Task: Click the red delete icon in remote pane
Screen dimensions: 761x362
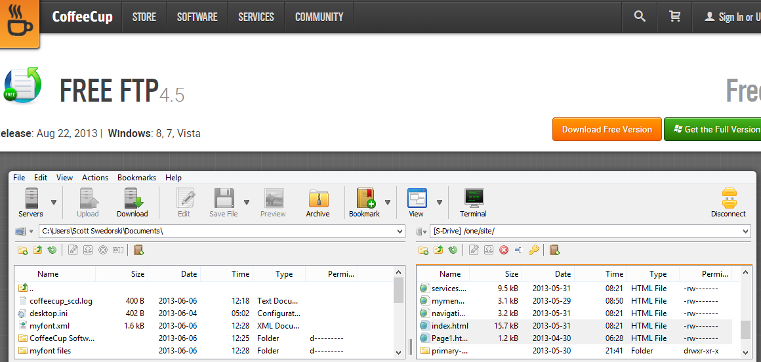Action: click(504, 250)
